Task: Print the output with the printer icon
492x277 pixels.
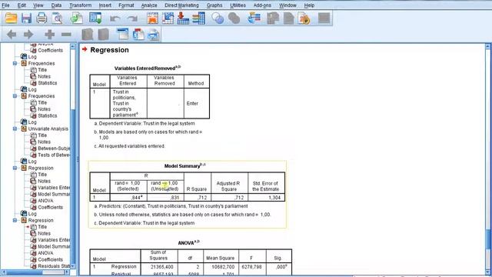Action: click(x=42, y=18)
